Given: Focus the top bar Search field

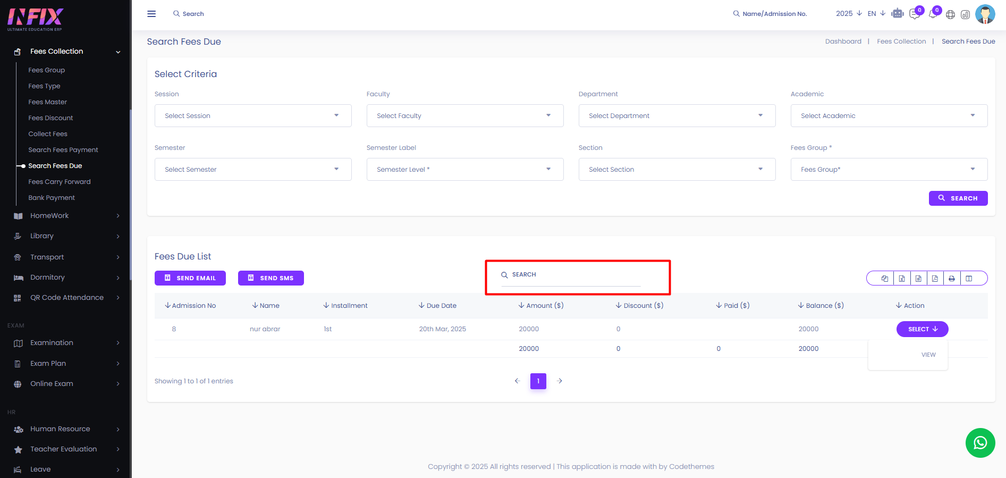Looking at the screenshot, I should (189, 14).
